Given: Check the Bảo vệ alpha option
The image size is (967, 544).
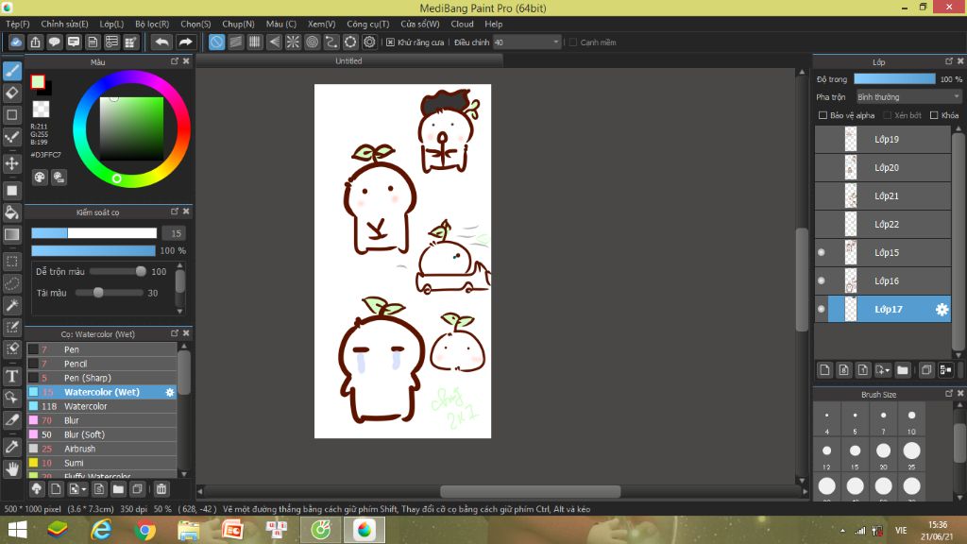Looking at the screenshot, I should [823, 115].
